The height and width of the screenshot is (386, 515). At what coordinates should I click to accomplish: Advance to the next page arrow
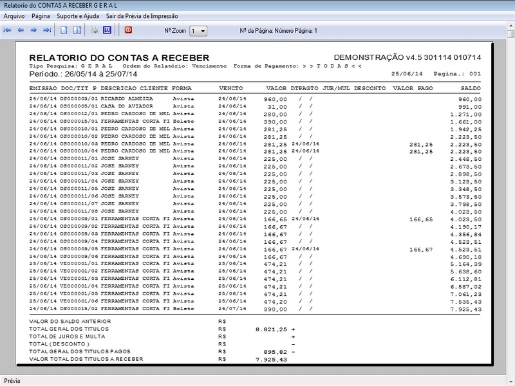(33, 30)
